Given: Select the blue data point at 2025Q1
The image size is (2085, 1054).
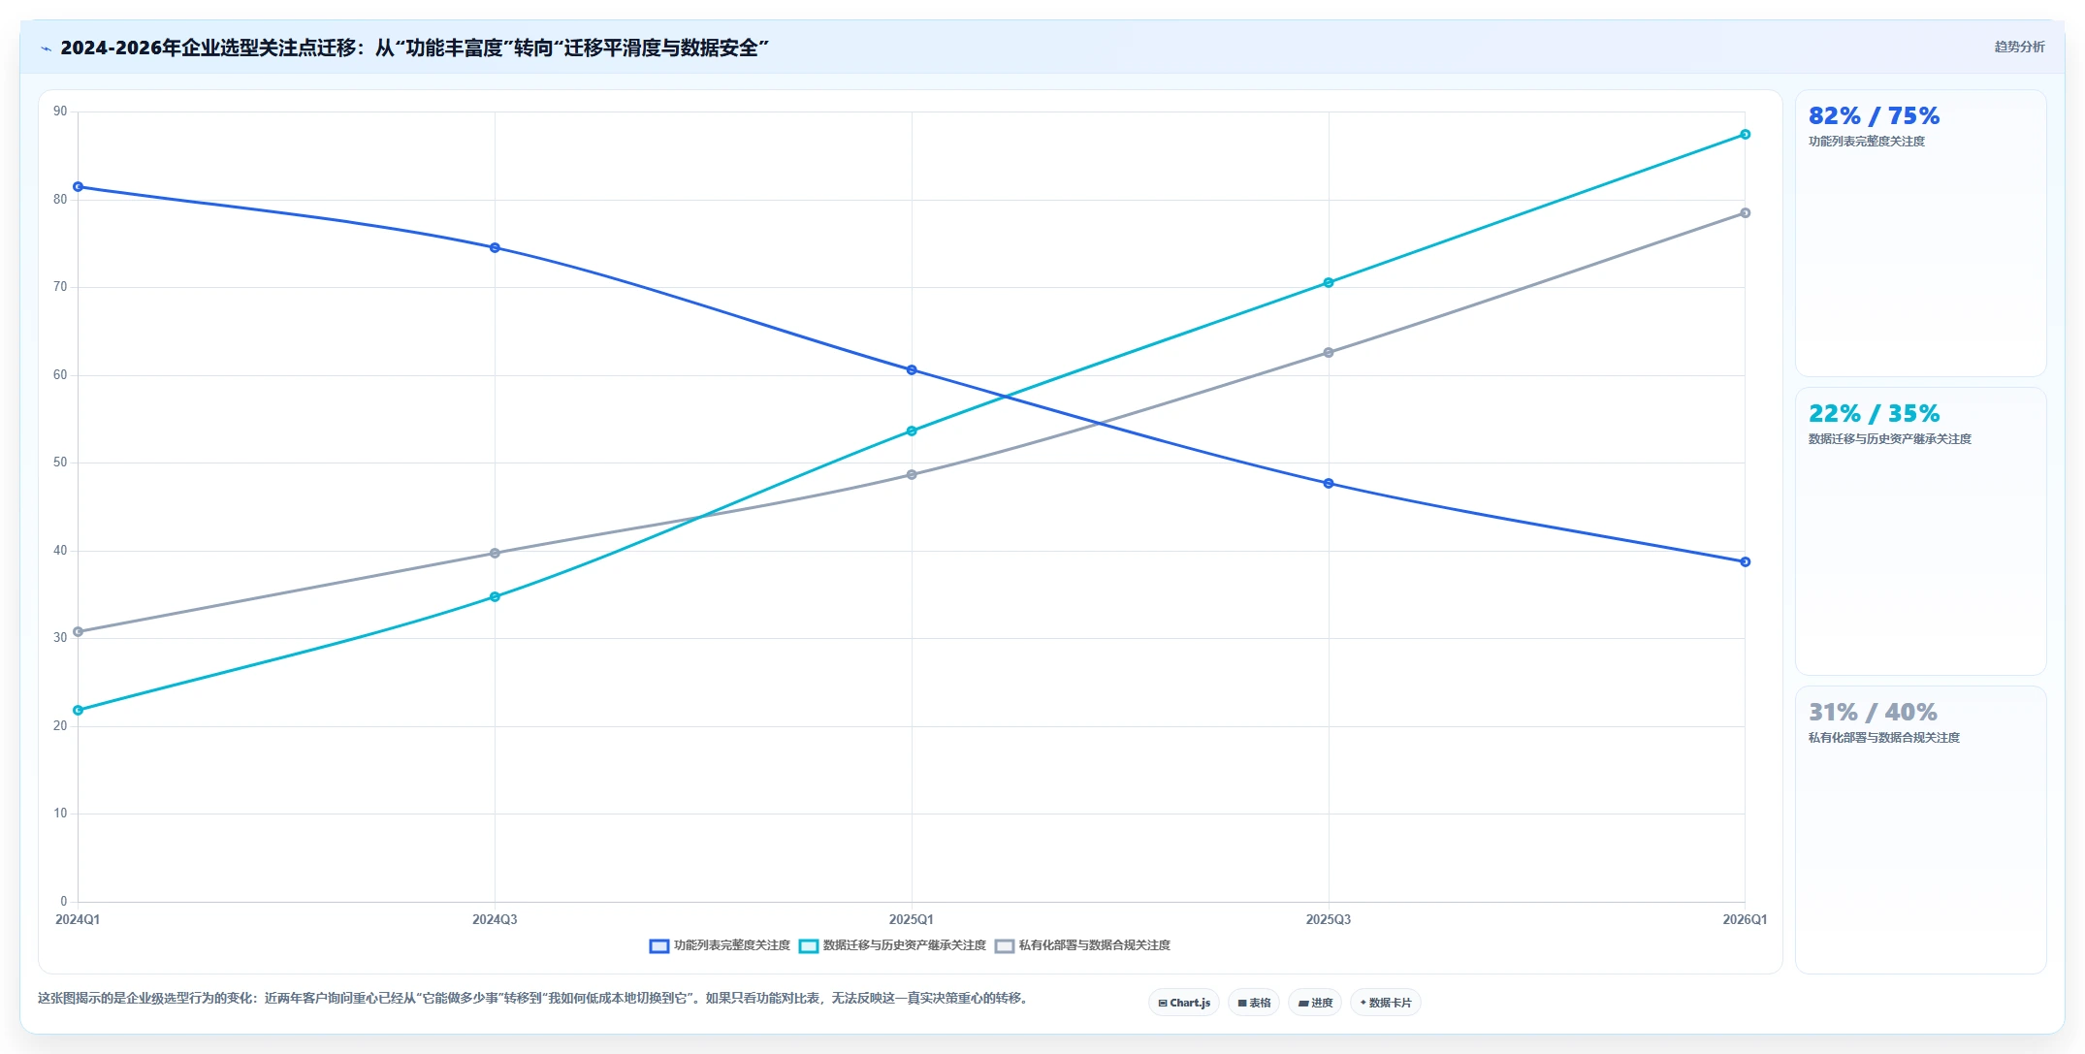Looking at the screenshot, I should coord(912,370).
